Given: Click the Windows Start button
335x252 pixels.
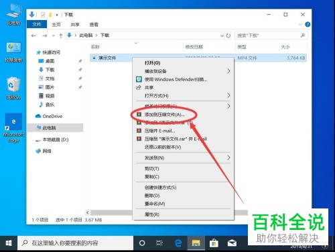Looking at the screenshot, I should coord(9,243).
